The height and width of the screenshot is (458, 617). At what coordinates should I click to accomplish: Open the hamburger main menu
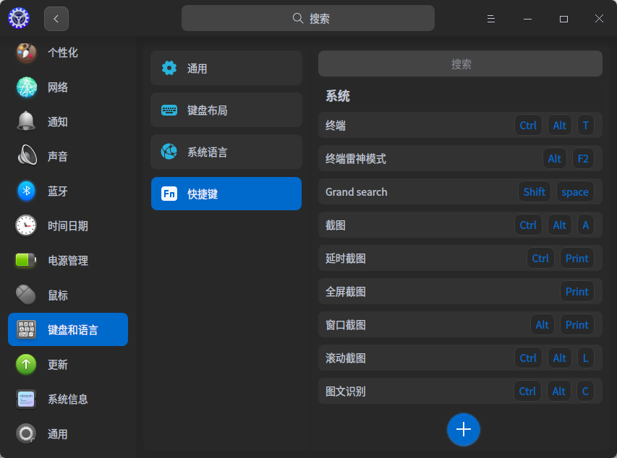click(x=490, y=19)
